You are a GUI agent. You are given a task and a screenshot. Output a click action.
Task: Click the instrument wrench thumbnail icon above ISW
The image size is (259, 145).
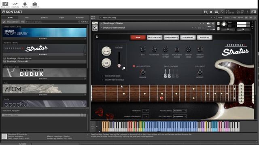(95, 23)
